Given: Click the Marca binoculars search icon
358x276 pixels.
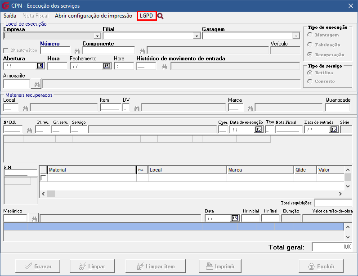Looking at the screenshot, I should pos(250,108).
